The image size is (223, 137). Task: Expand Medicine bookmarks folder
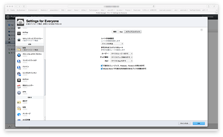[x=44, y=10]
